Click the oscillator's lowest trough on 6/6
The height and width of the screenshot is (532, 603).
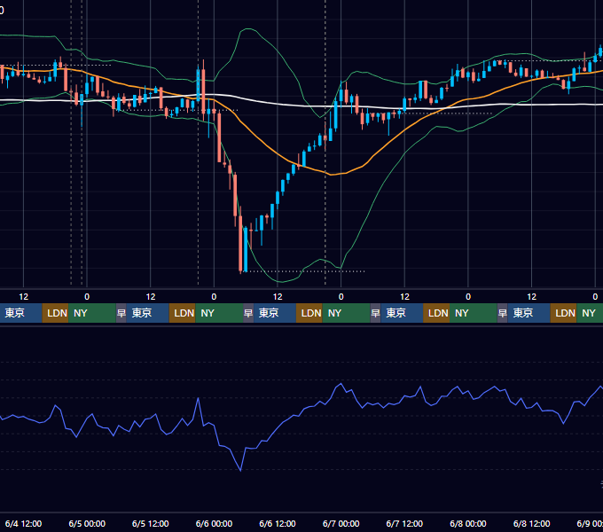240,470
